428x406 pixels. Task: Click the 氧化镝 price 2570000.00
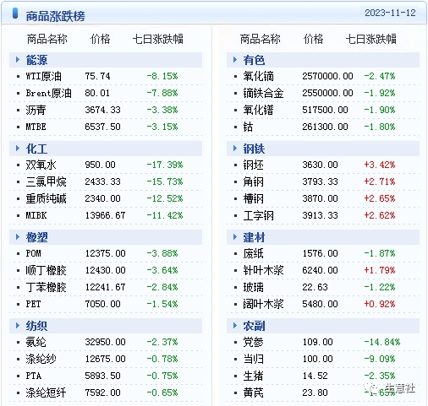tap(327, 76)
